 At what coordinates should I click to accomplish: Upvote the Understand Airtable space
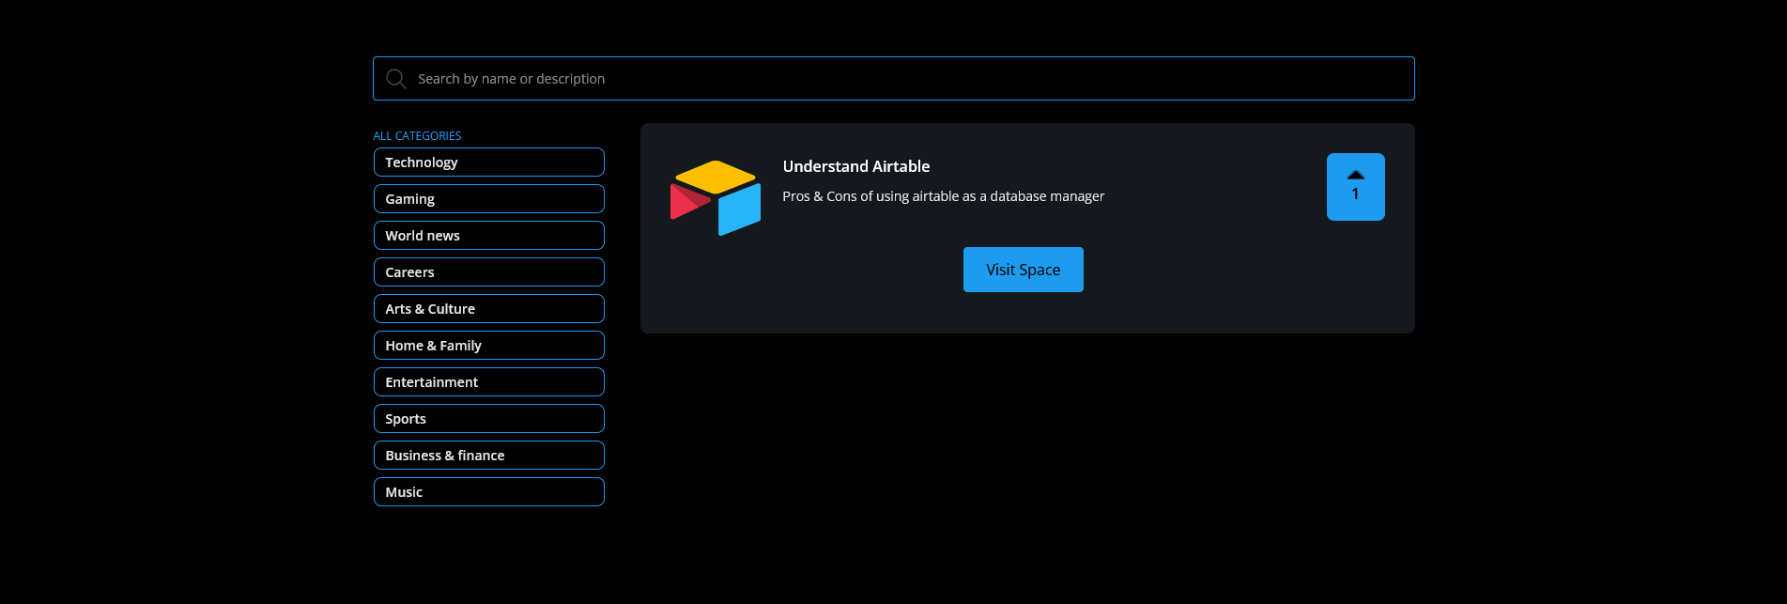(1355, 187)
